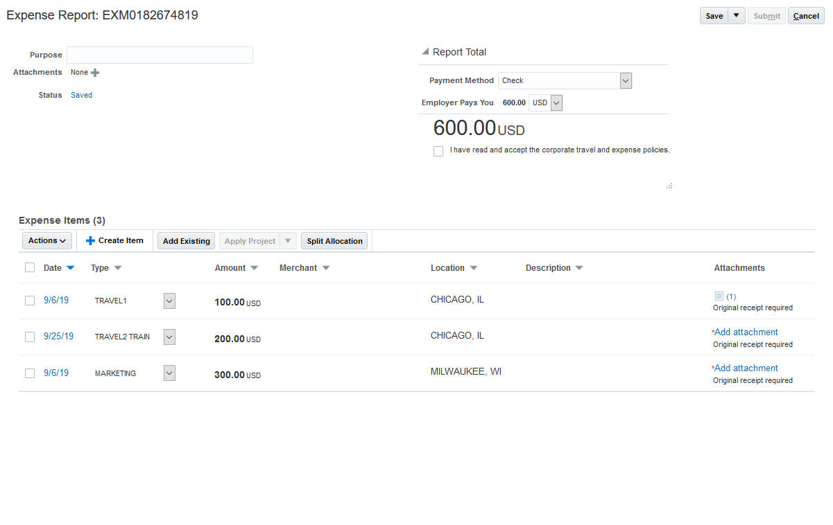The height and width of the screenshot is (525, 833).
Task: Open the Description column sort menu
Action: coord(579,268)
